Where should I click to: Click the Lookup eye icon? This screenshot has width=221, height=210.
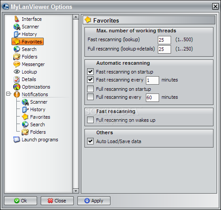click(x=17, y=72)
